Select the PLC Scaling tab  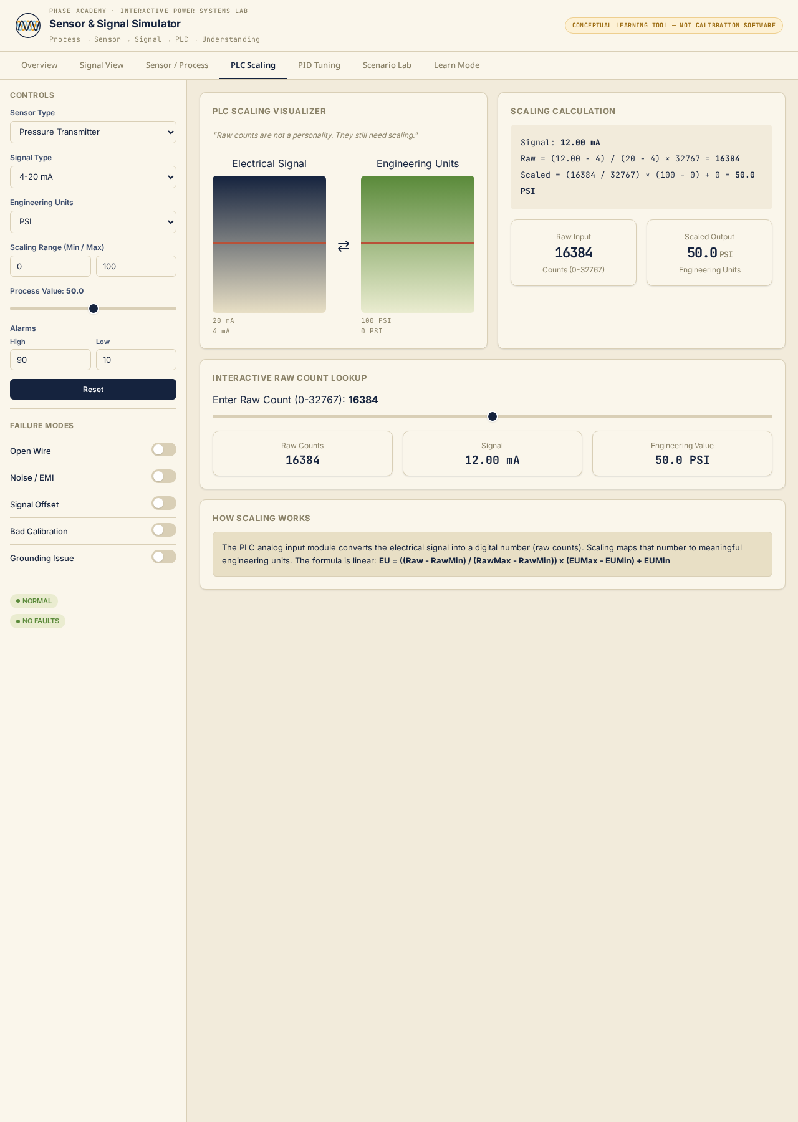point(253,65)
